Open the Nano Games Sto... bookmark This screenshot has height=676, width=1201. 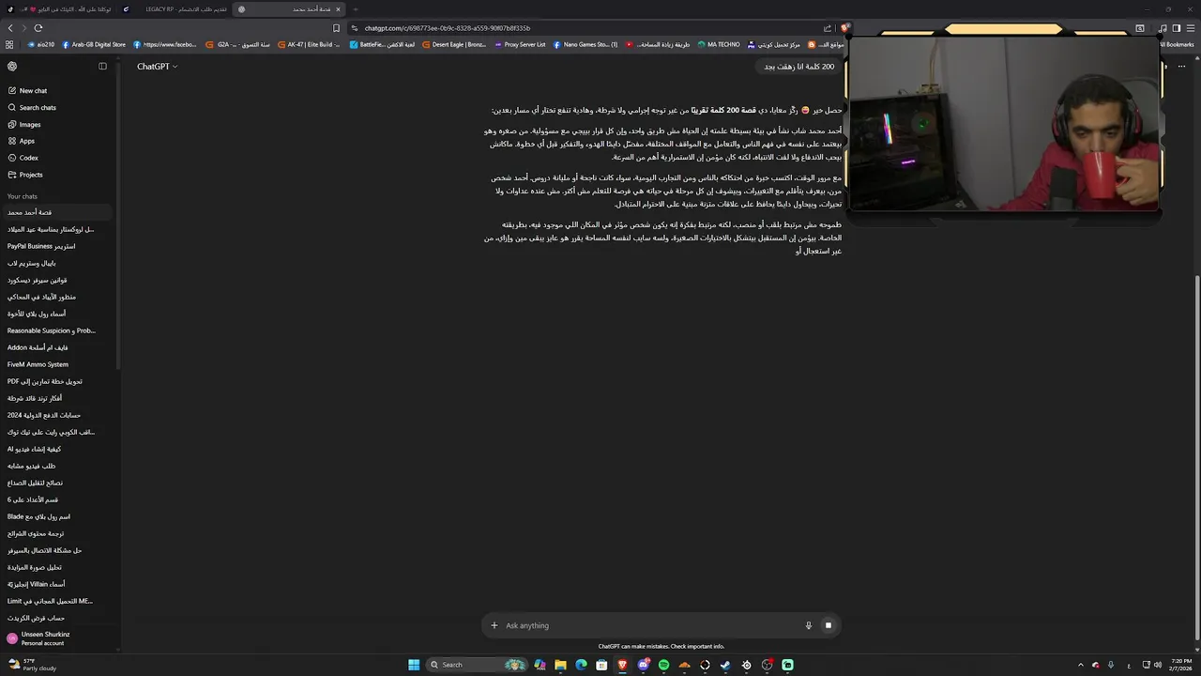(x=585, y=44)
